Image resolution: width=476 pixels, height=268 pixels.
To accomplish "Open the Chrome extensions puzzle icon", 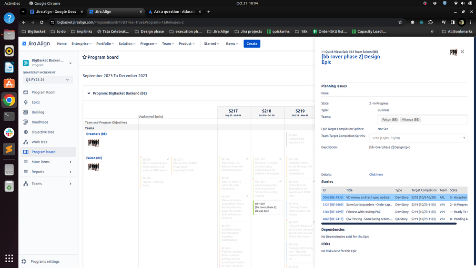I will click(x=430, y=22).
